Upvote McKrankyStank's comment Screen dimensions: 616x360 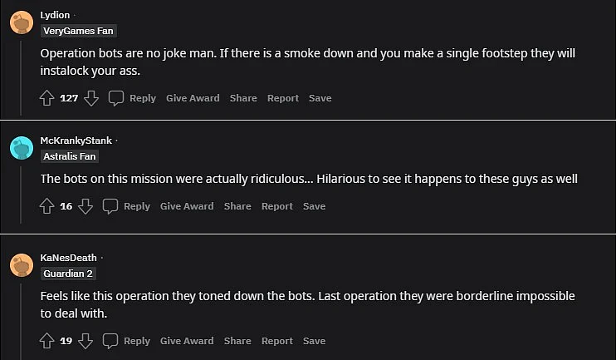(x=46, y=206)
